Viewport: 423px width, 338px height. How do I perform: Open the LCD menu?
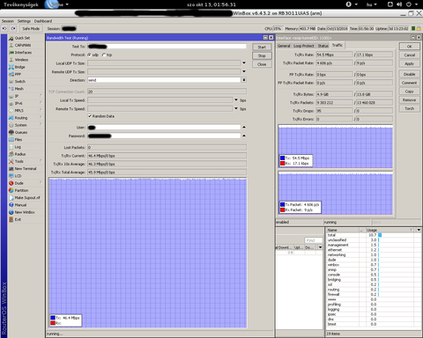tap(18, 176)
